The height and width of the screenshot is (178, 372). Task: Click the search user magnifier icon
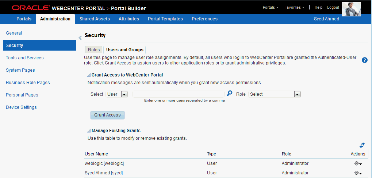click(229, 94)
